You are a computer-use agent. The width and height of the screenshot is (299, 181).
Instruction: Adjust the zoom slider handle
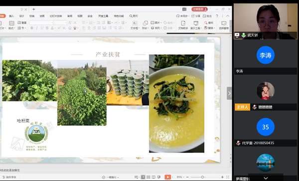(202, 177)
